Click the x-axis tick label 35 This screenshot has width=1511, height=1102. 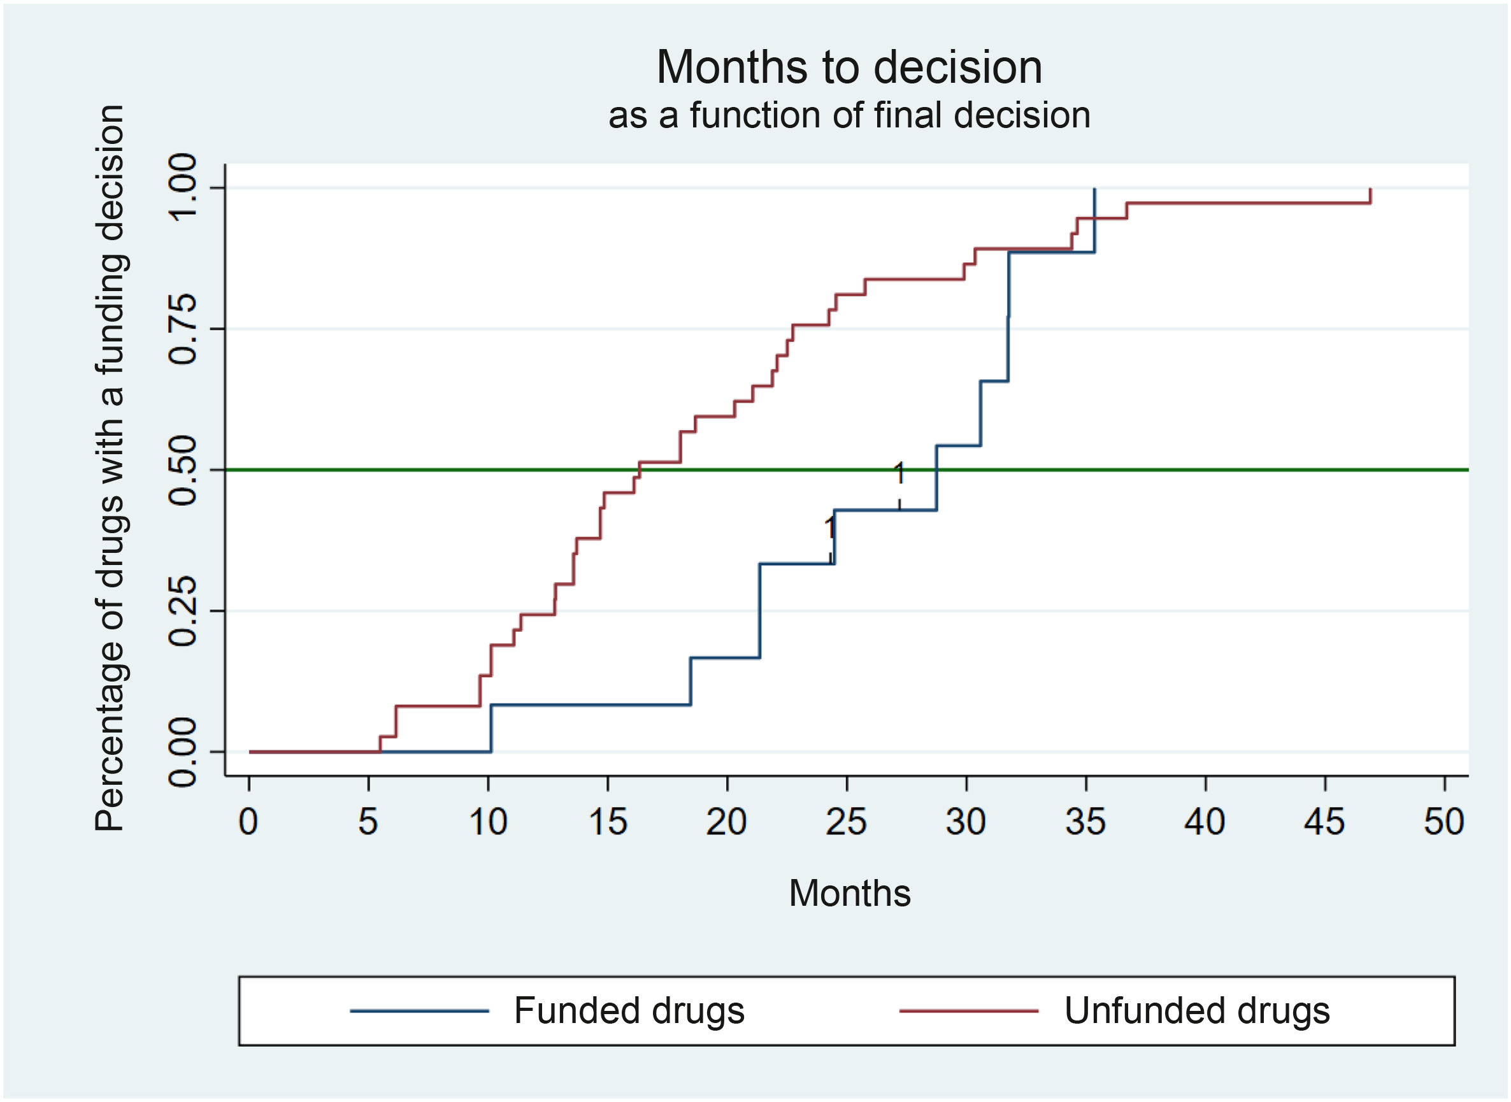tap(1085, 822)
